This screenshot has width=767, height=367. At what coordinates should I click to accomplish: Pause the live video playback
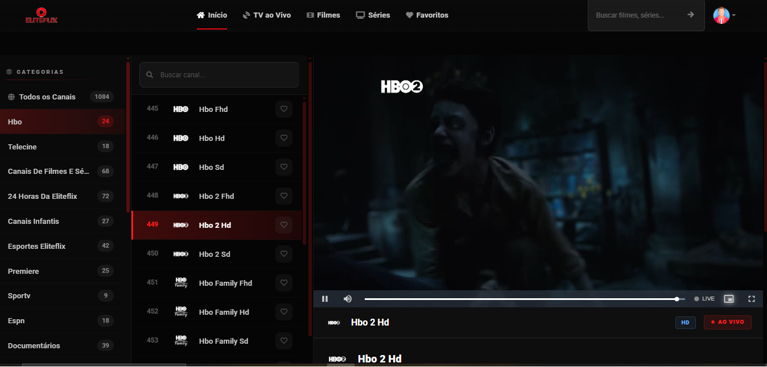[x=325, y=299]
